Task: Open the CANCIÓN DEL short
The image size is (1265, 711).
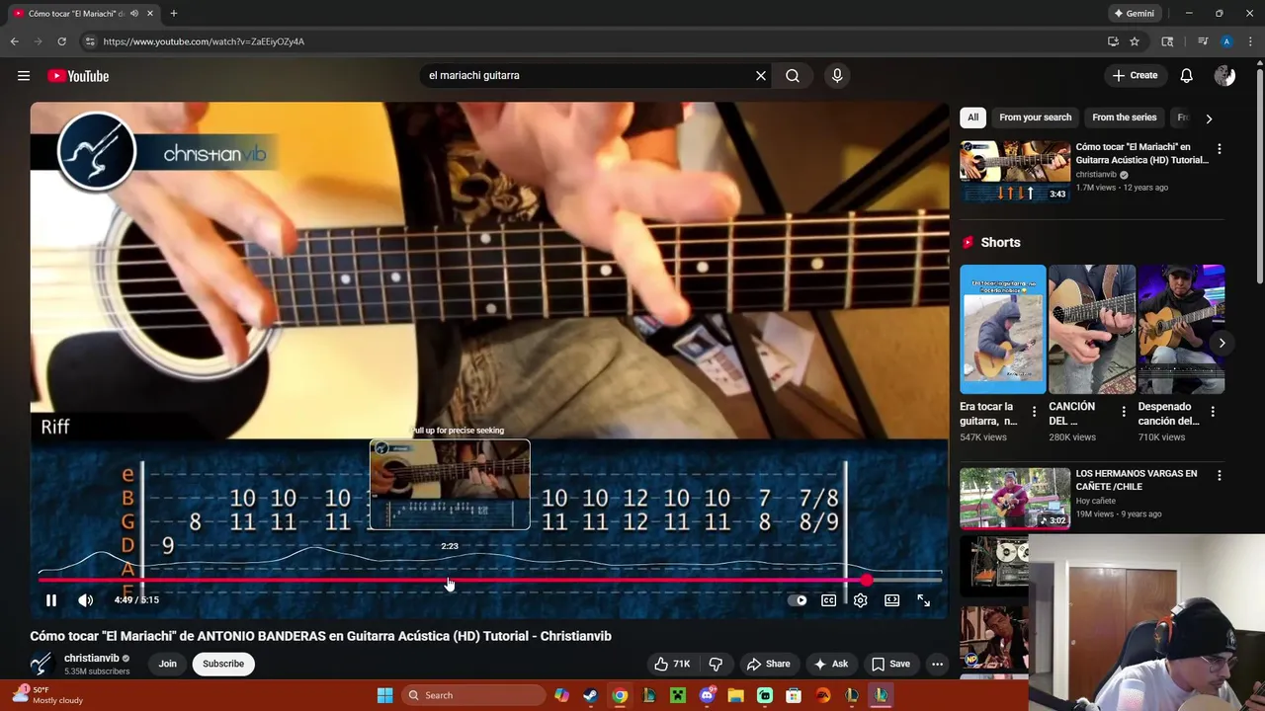Action: (x=1091, y=329)
